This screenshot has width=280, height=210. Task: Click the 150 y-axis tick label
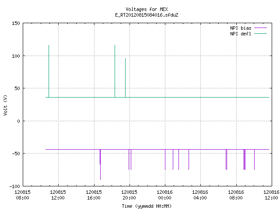[x=16, y=23]
